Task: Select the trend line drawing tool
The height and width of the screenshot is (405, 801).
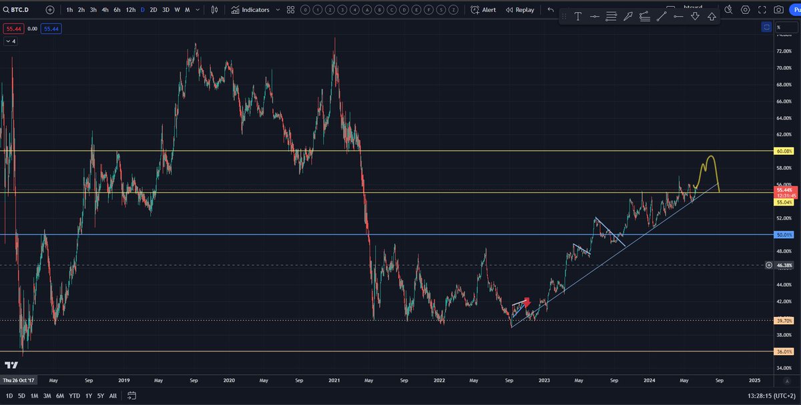Action: click(661, 17)
